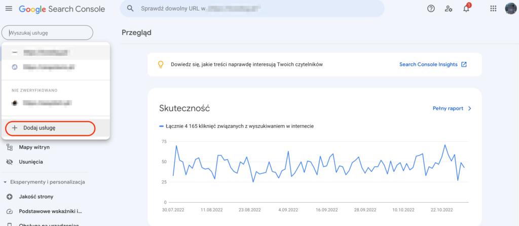Open the Google apps grid
This screenshot has height=226, width=519.
(493, 9)
